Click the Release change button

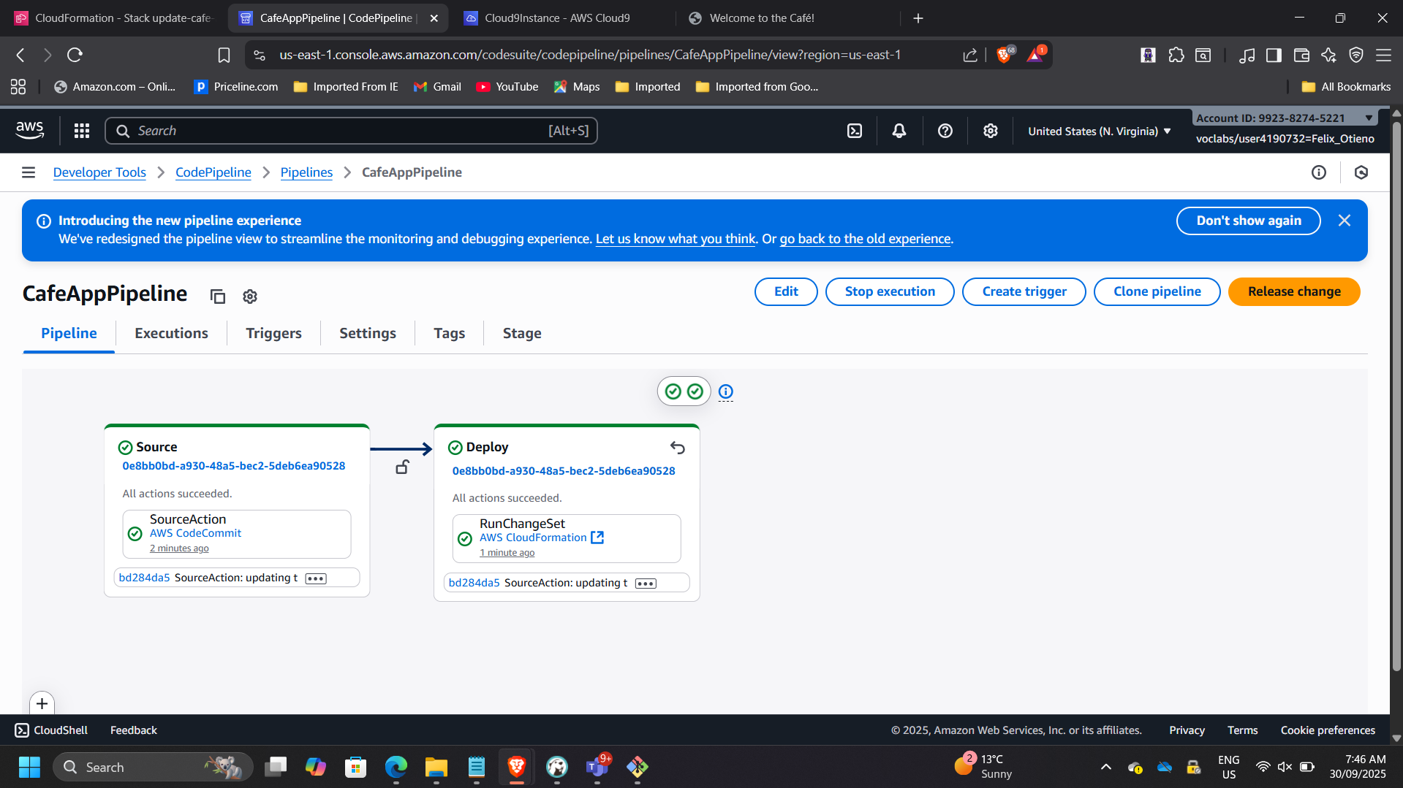(x=1293, y=291)
